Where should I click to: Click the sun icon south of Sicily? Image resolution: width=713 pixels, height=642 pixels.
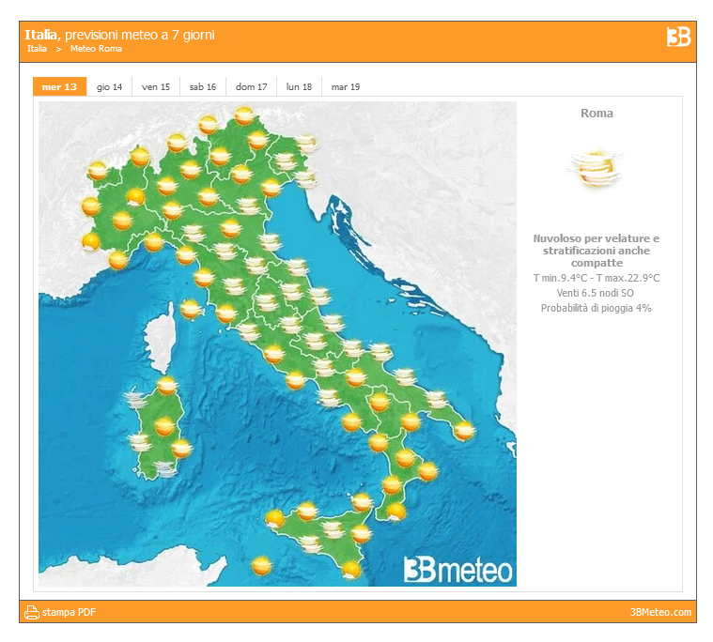[x=261, y=566]
